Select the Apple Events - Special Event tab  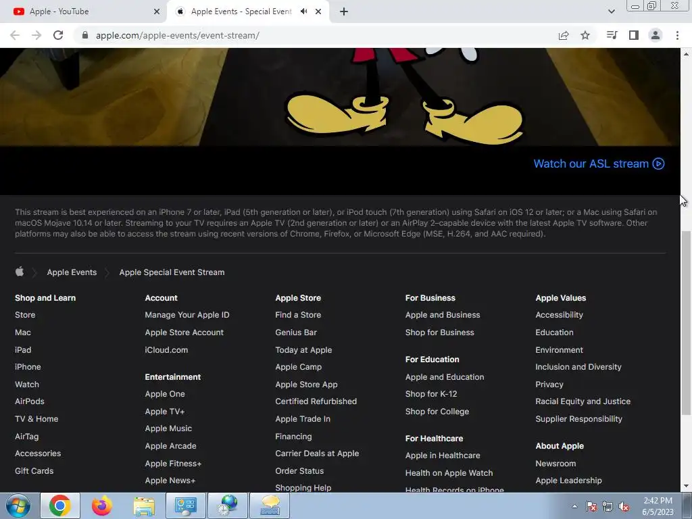[242, 11]
